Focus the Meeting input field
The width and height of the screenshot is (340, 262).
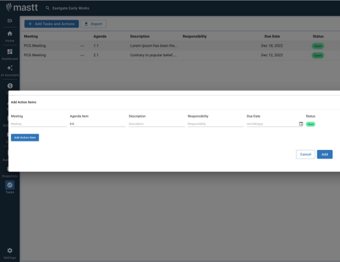pyautogui.click(x=39, y=124)
